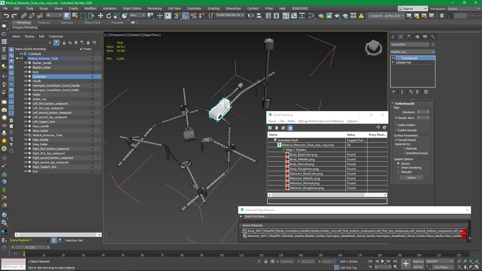Toggle visibility of the Body object
Screen dimensions: 482x271
(x=26, y=72)
